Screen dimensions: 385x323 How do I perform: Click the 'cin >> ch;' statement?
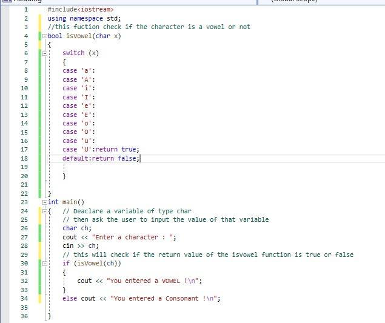81,245
